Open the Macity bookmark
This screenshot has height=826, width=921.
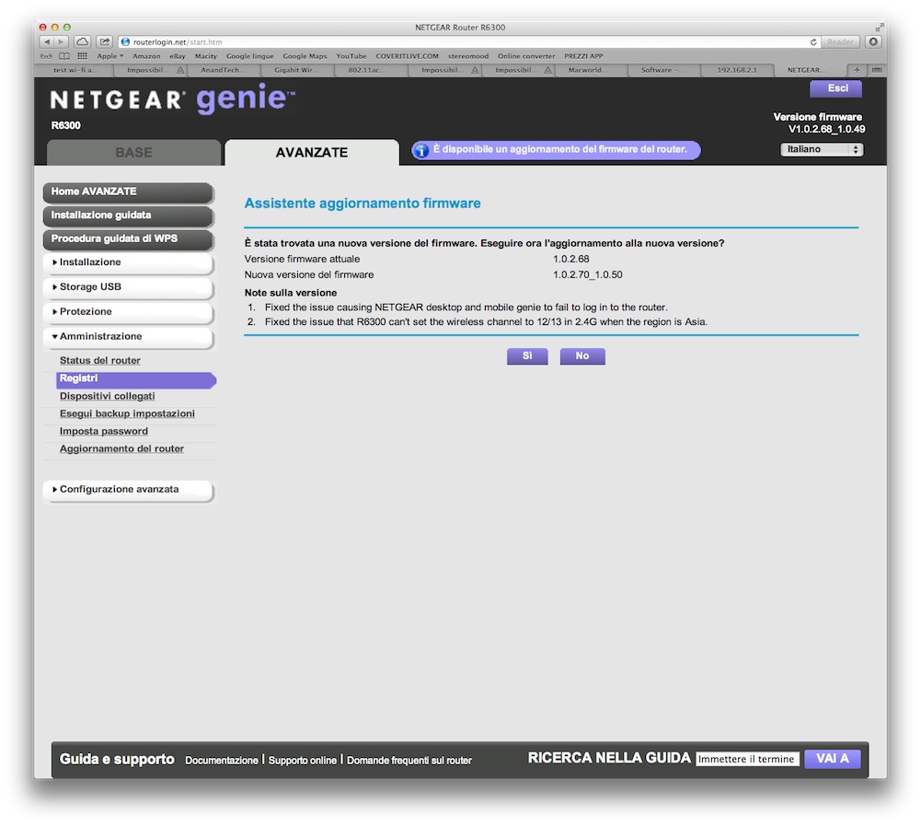(205, 56)
